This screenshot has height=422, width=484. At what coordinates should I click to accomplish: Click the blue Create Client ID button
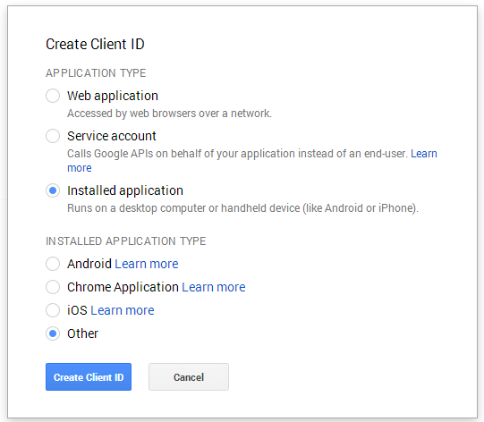tap(89, 377)
